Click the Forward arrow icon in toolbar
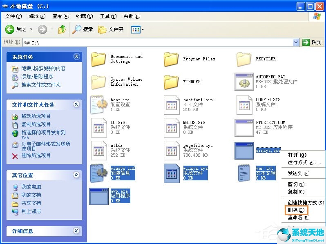Screen dimensions: 326x244 pos(42,29)
